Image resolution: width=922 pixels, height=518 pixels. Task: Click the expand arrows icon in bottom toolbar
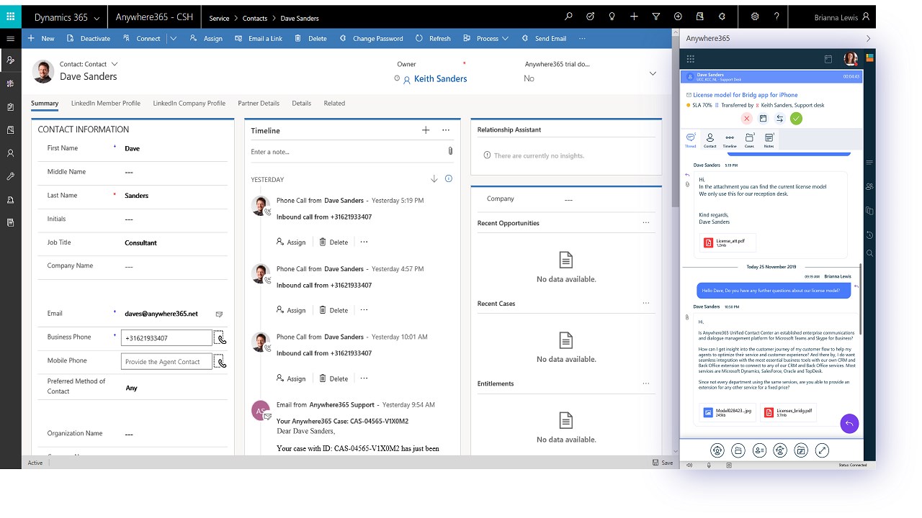tap(822, 450)
